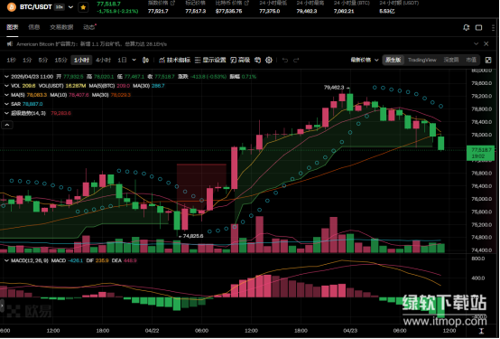This screenshot has width=500, height=339.
Task: Dismiss the announcement banner with X
Action: (x=486, y=43)
